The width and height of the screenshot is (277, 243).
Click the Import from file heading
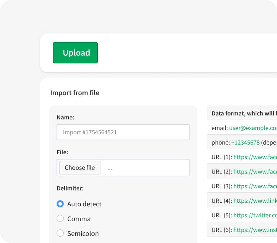point(75,93)
